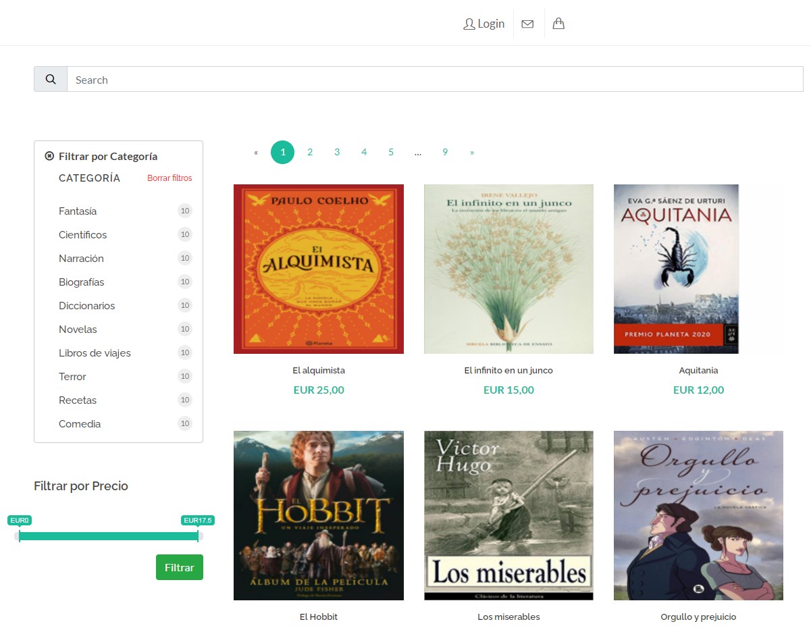Open the El Hobbit book cover
The height and width of the screenshot is (628, 811).
tap(319, 515)
